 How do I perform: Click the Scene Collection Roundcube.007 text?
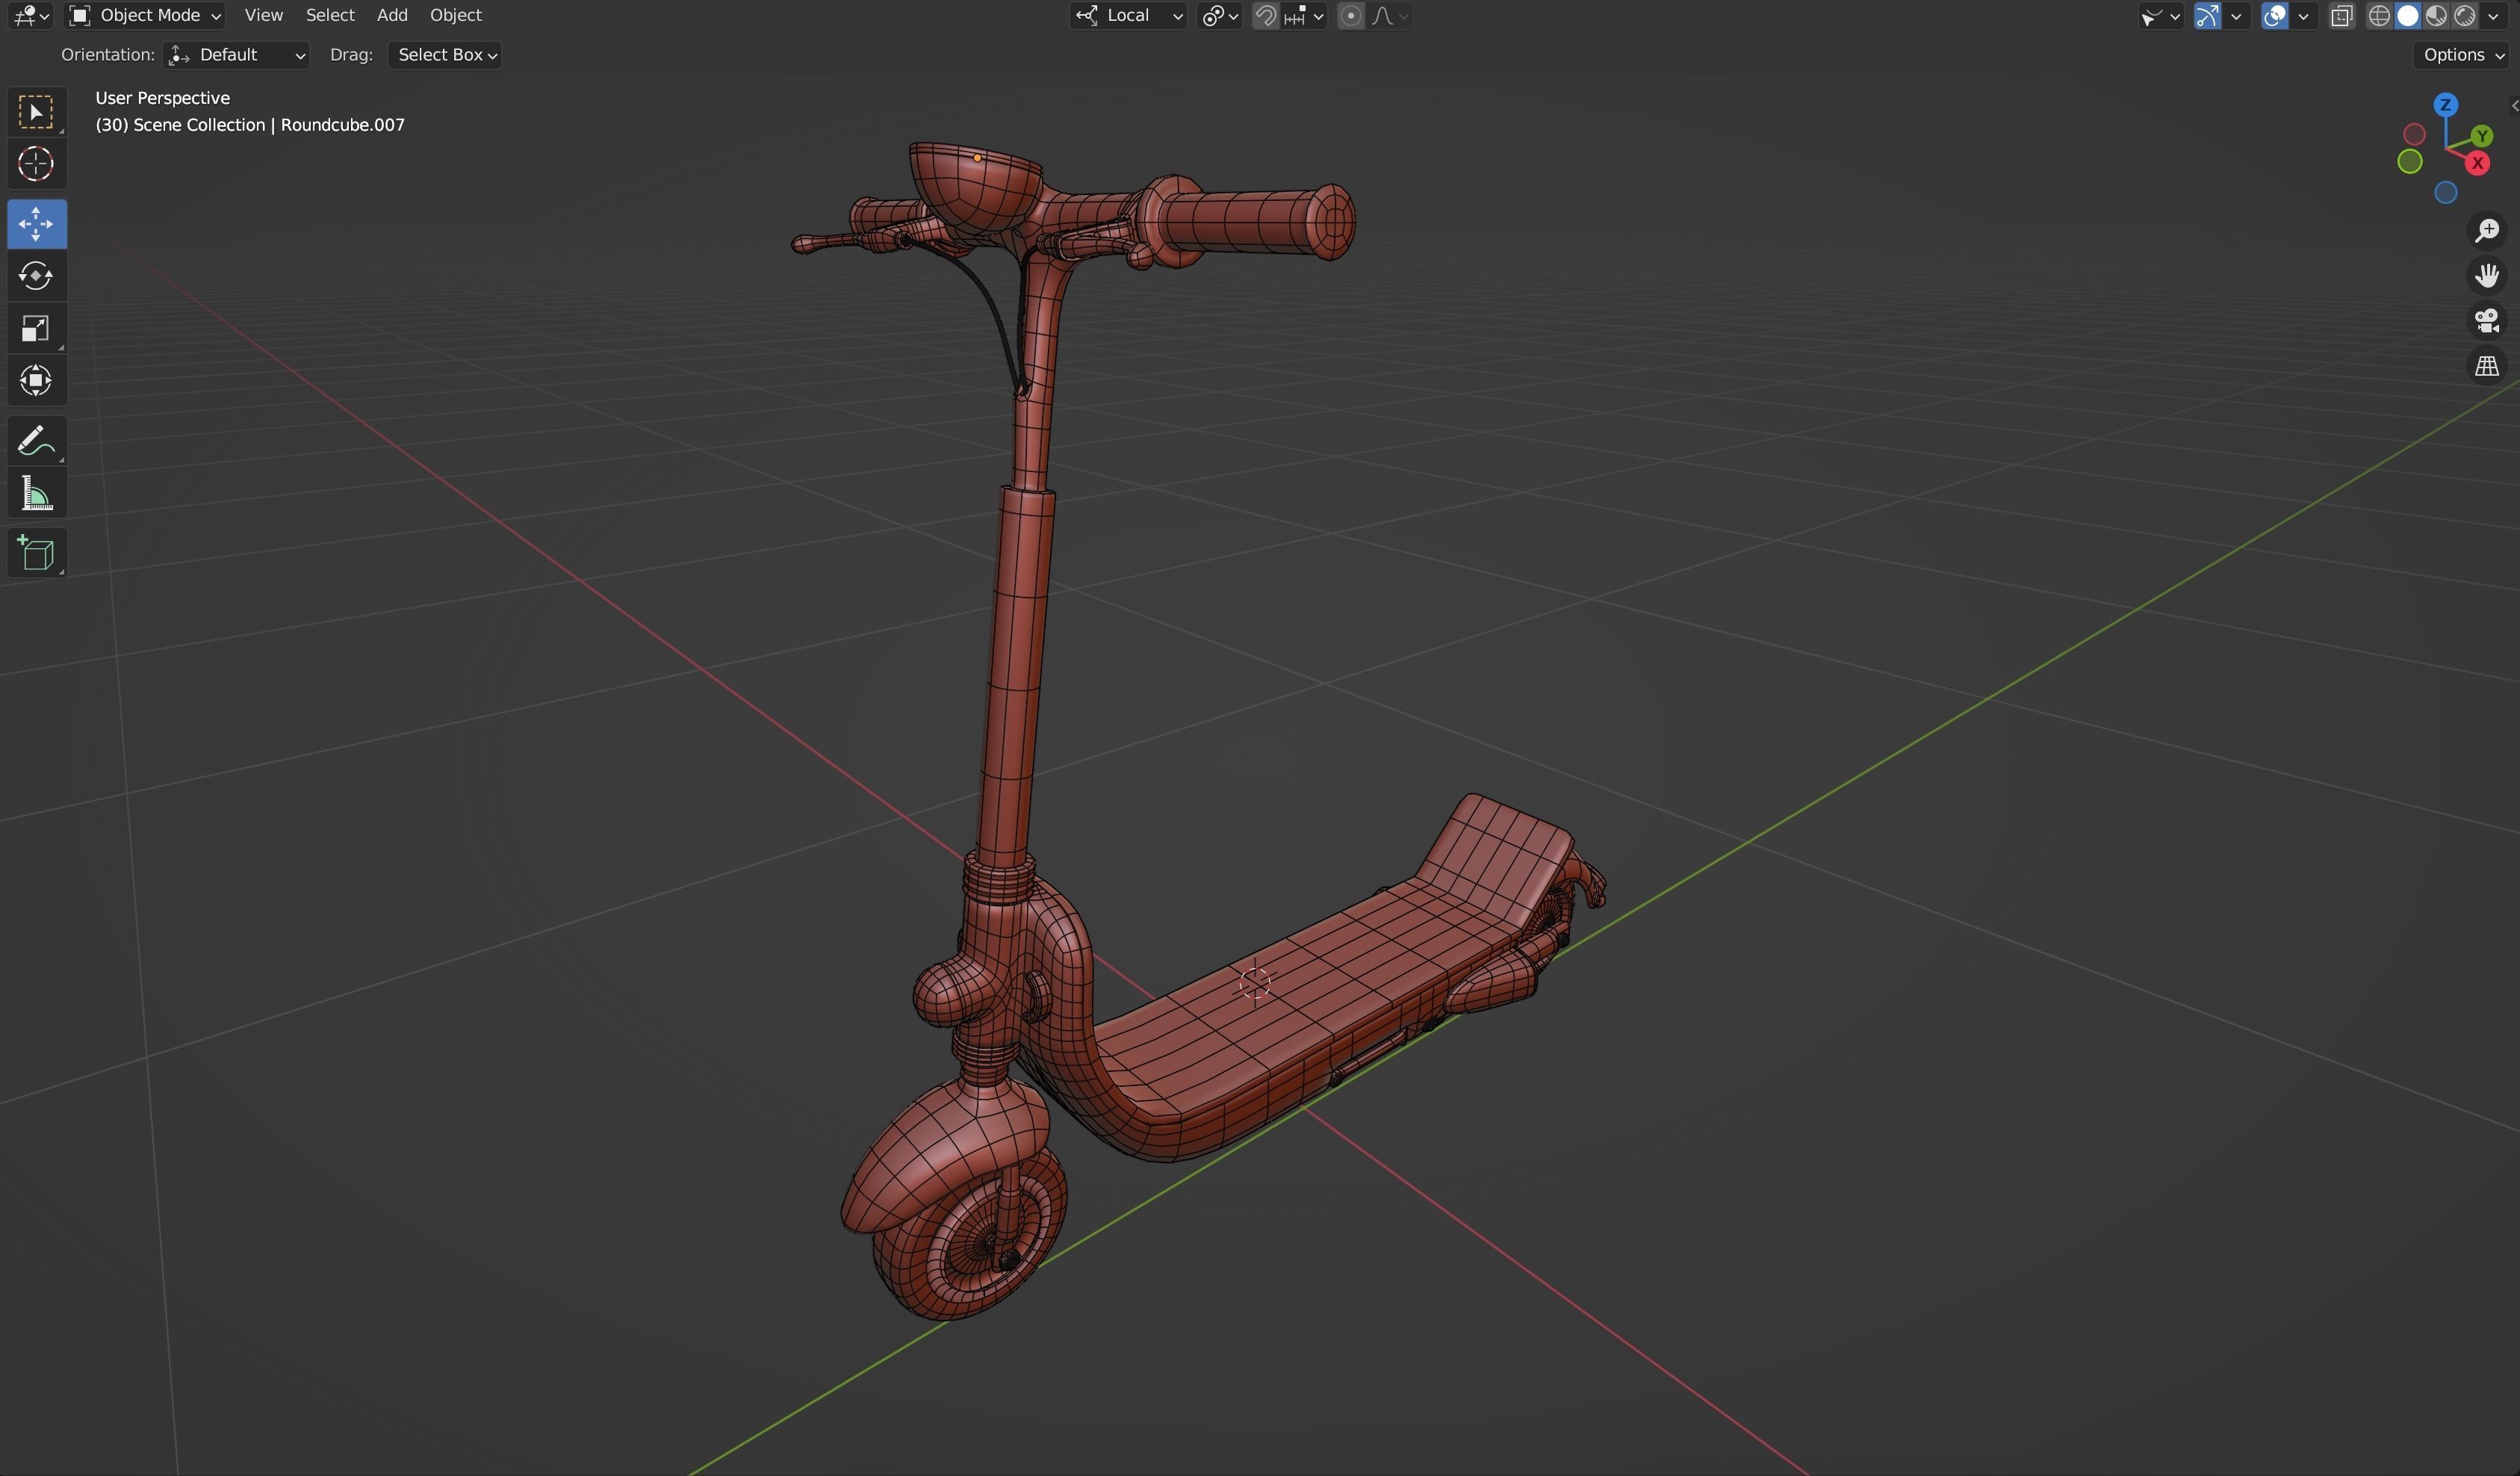(x=250, y=125)
